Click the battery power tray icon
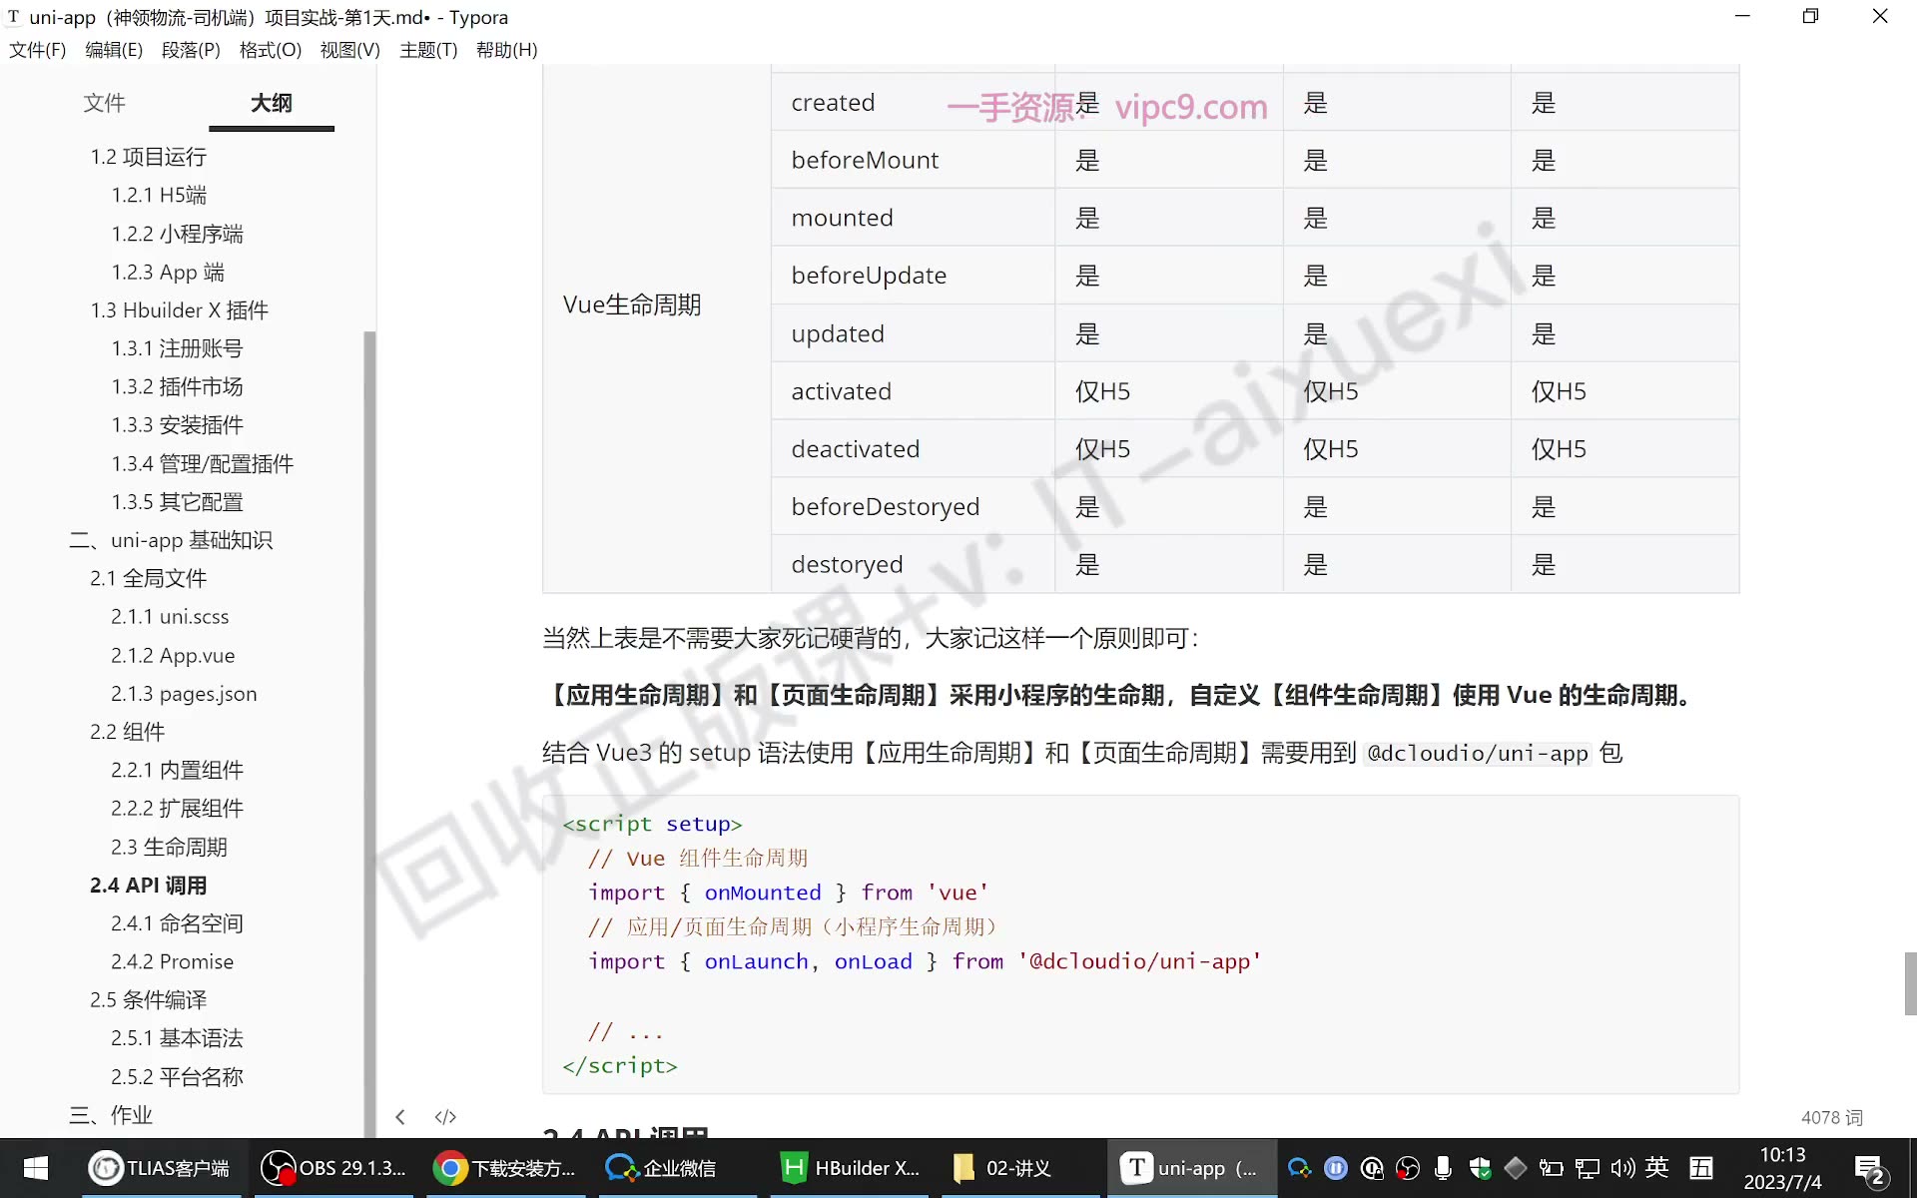1917x1198 pixels. pos(1551,1168)
